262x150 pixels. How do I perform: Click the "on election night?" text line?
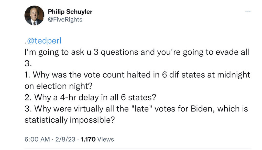pyautogui.click(x=58, y=86)
